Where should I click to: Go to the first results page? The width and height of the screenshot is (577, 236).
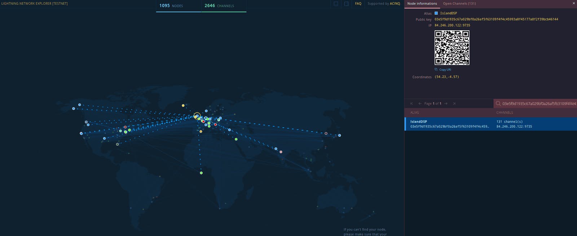(x=411, y=104)
